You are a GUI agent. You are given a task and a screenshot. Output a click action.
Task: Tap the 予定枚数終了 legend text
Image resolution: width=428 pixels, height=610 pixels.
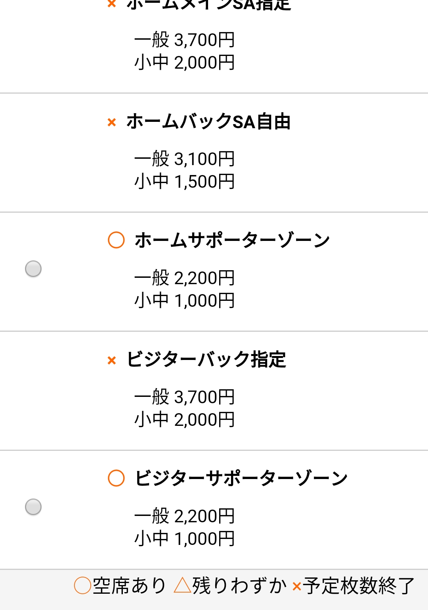point(359,586)
